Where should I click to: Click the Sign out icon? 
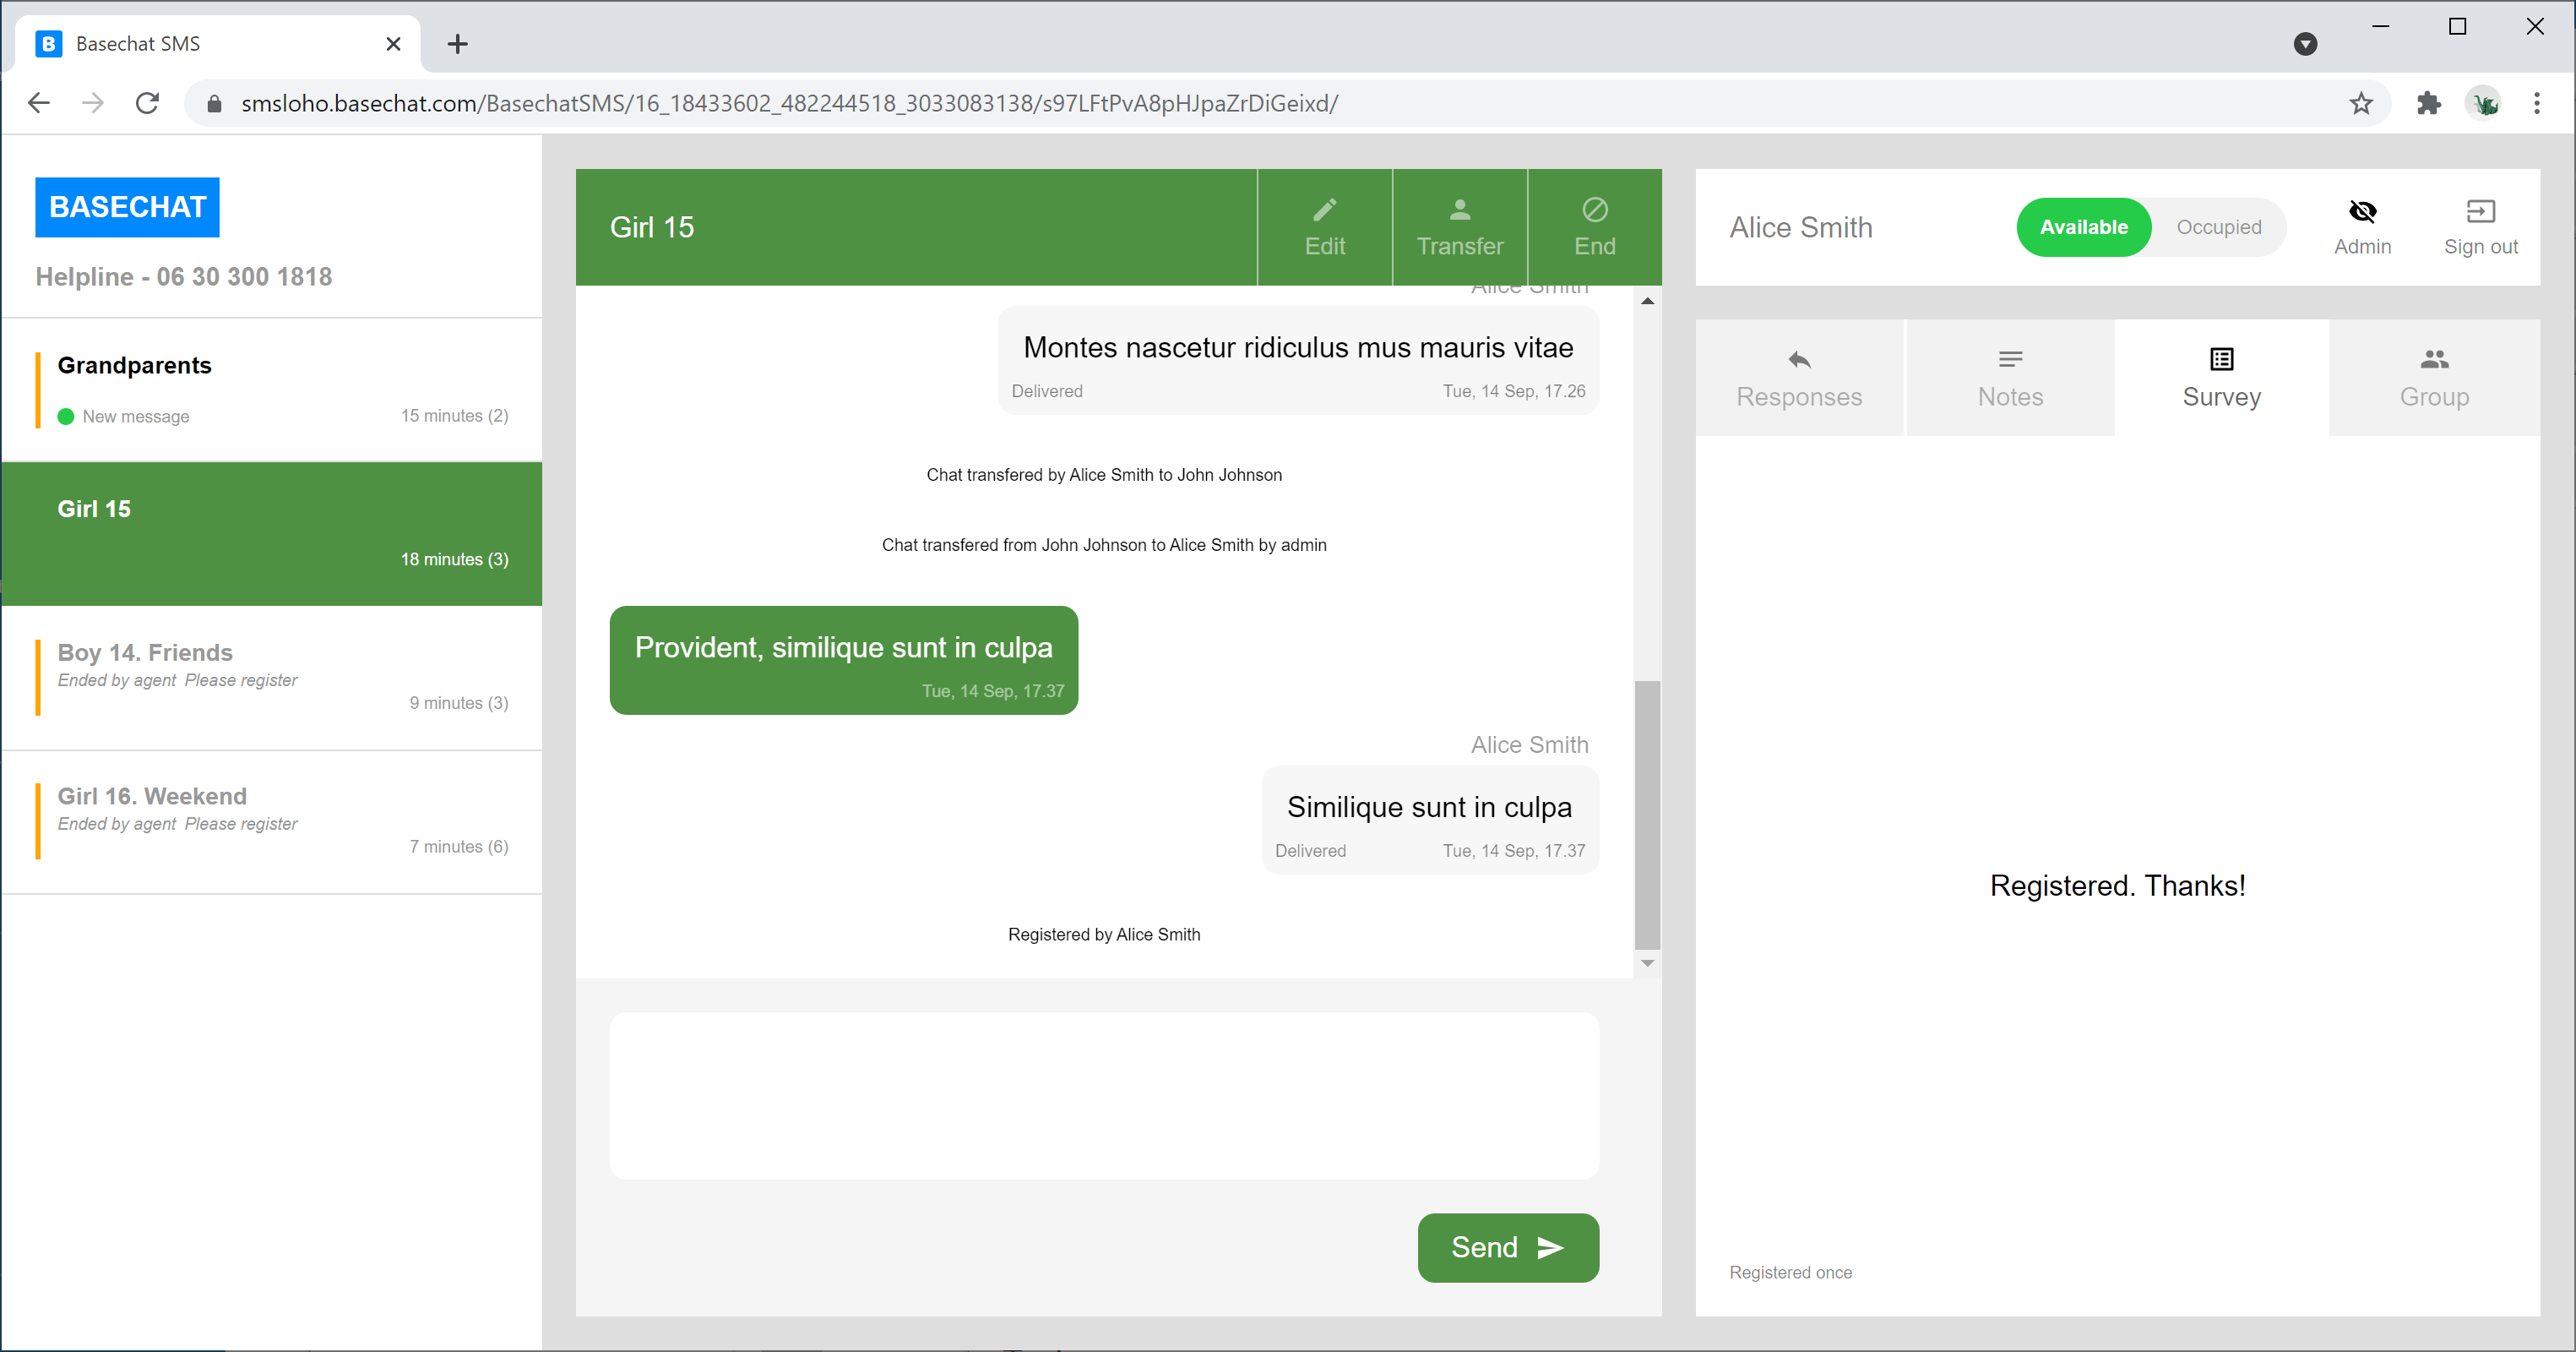[x=2480, y=211]
